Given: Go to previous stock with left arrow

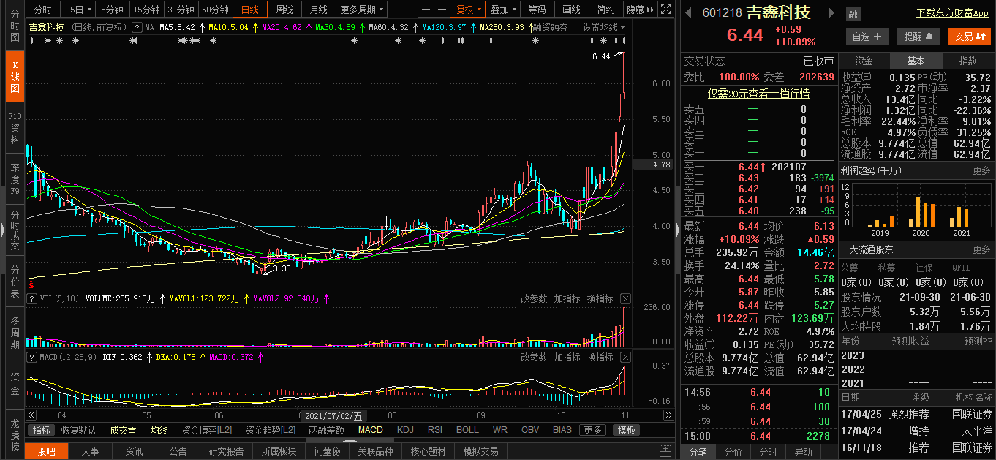Looking at the screenshot, I should click(688, 12).
